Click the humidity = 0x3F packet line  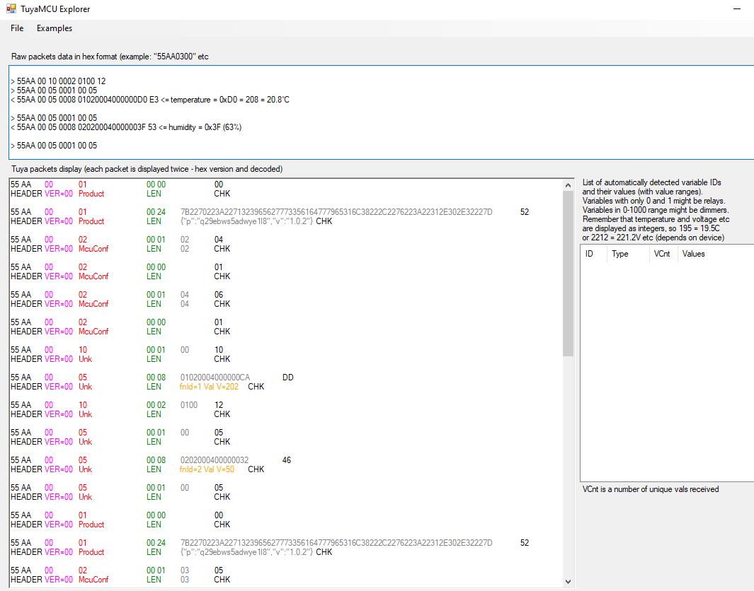(126, 127)
